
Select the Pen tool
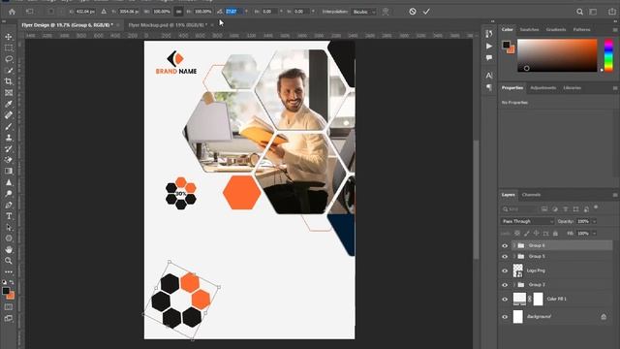pos(9,205)
